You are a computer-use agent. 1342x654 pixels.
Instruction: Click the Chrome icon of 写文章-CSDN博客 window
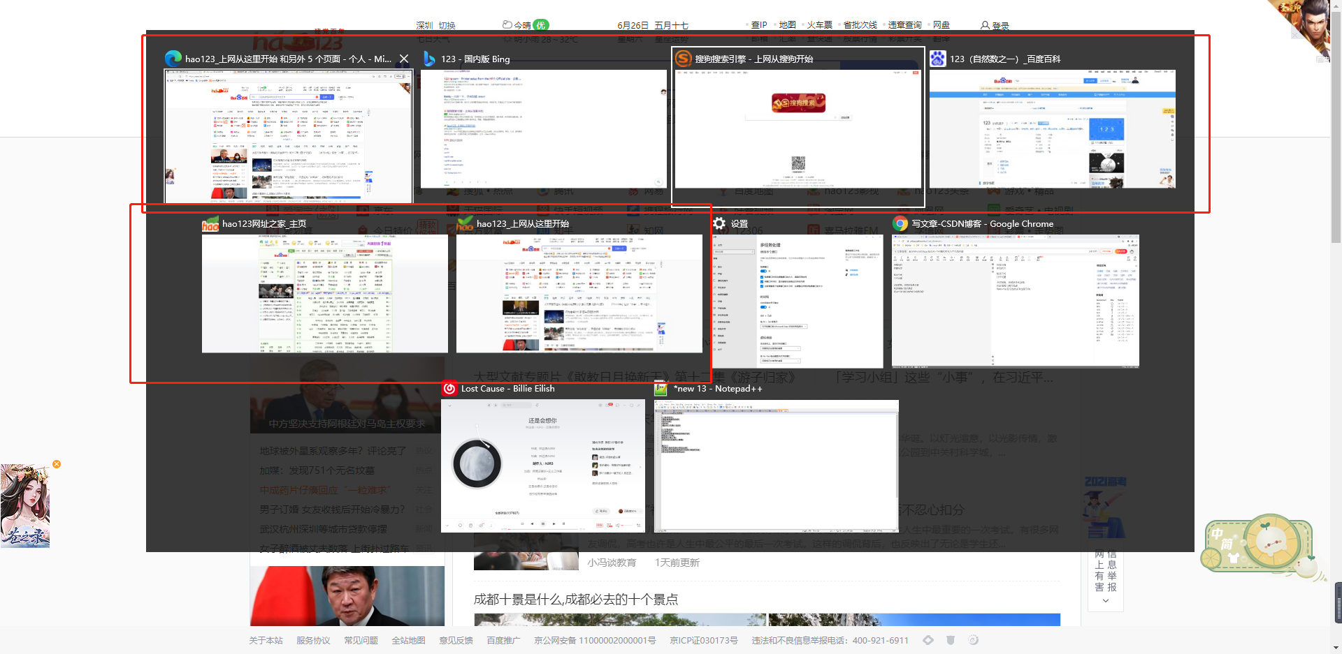pyautogui.click(x=900, y=223)
